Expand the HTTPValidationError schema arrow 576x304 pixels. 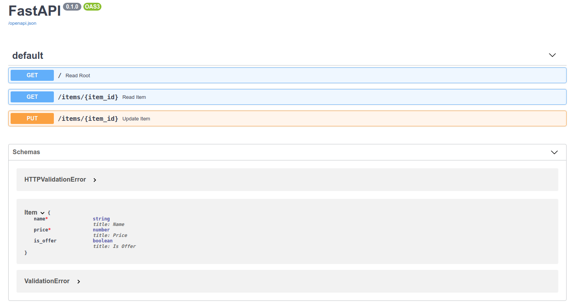click(95, 180)
